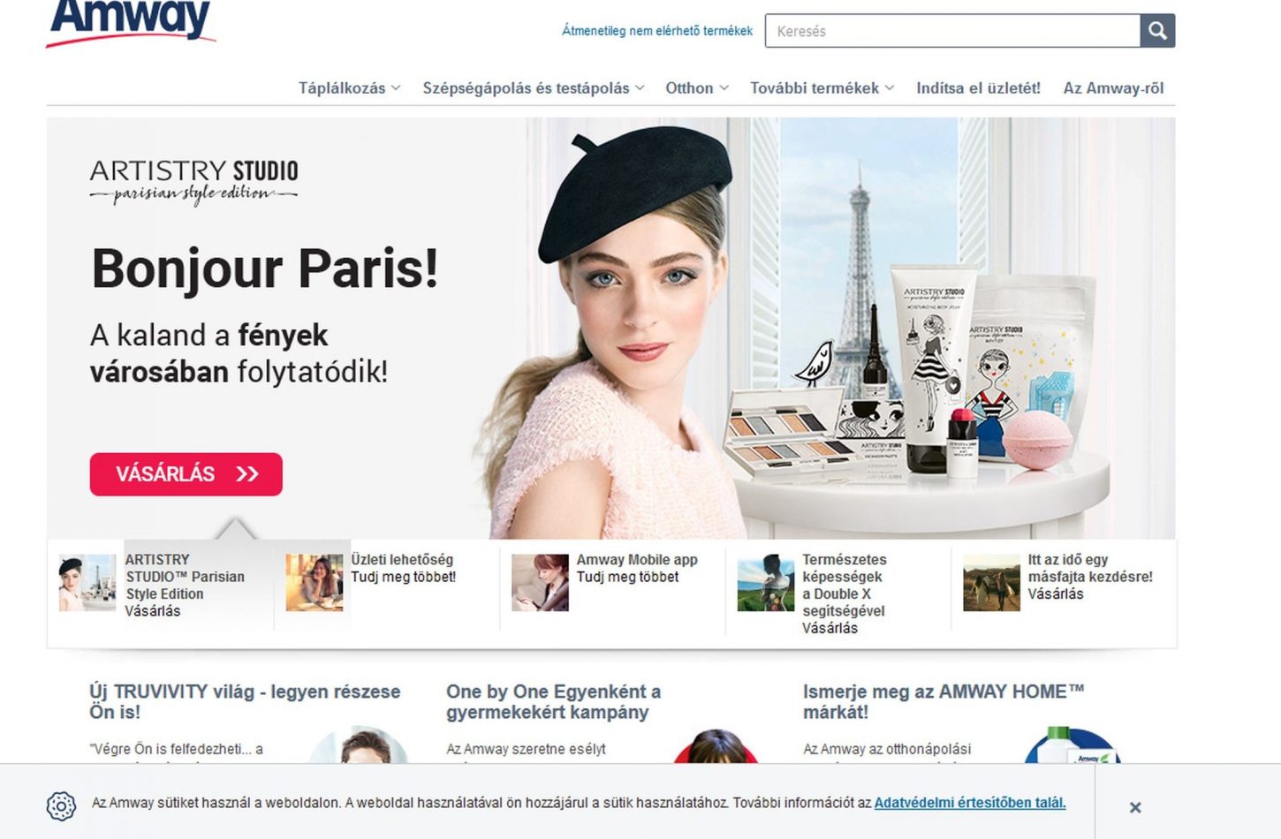Viewport: 1281px width, 839px height.
Task: Click the red VÁSÁRLÁS button
Action: pyautogui.click(x=186, y=474)
